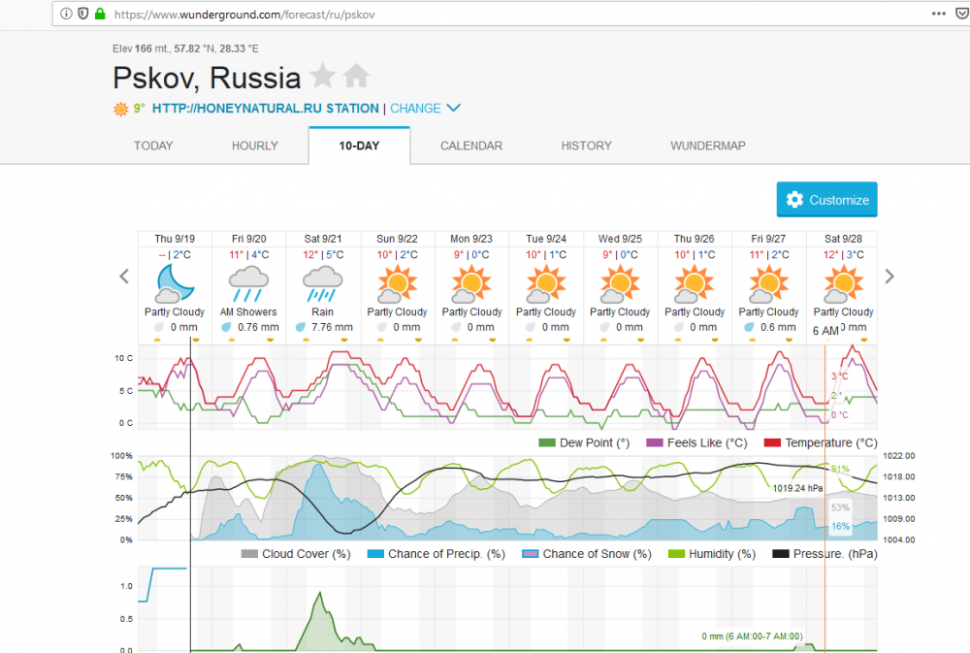Click the Saturday 9/21 rain cloud icon
Image resolution: width=970 pixels, height=653 pixels.
(x=323, y=283)
